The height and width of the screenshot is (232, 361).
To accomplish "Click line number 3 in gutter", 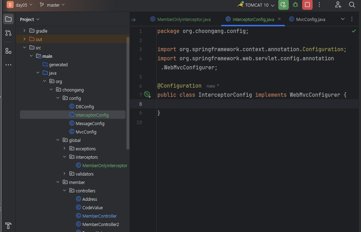I will point(141,49).
